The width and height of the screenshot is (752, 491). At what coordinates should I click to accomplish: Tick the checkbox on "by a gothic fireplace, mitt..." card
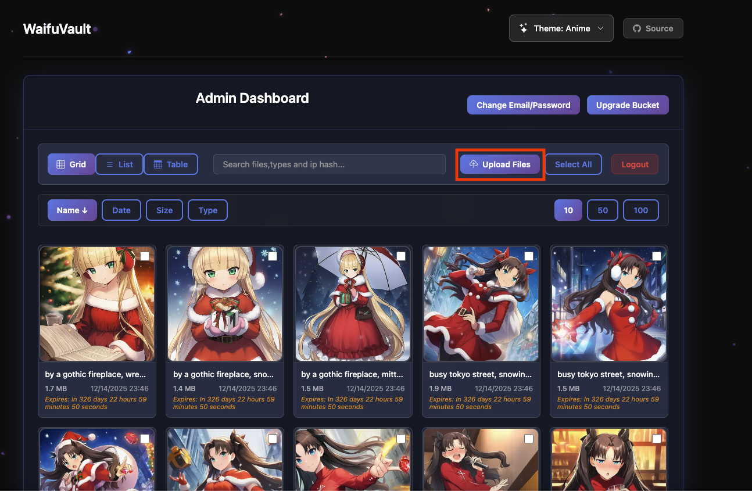[401, 256]
